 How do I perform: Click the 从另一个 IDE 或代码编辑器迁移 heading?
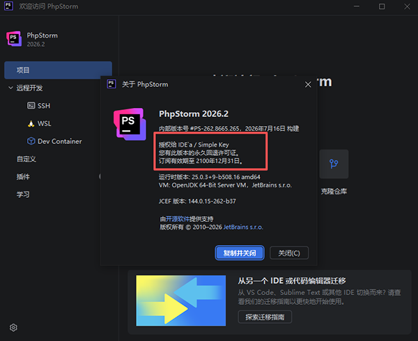click(292, 281)
